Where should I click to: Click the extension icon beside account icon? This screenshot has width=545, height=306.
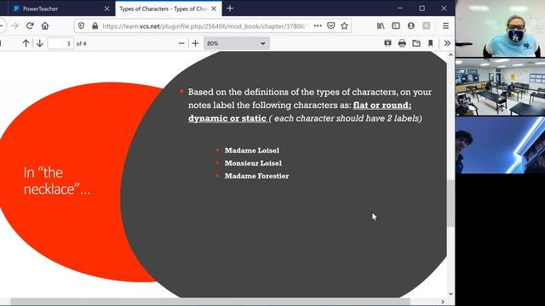coord(426,25)
